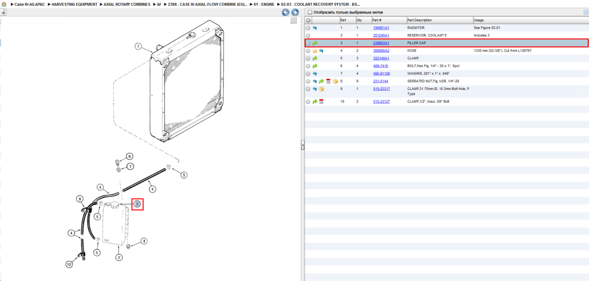
Task: Click green arrow in row 515-23127
Action: (x=315, y=102)
